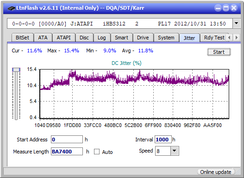This screenshot has height=178, width=244.
Task: Go to the Disc tab
Action: 84,38
